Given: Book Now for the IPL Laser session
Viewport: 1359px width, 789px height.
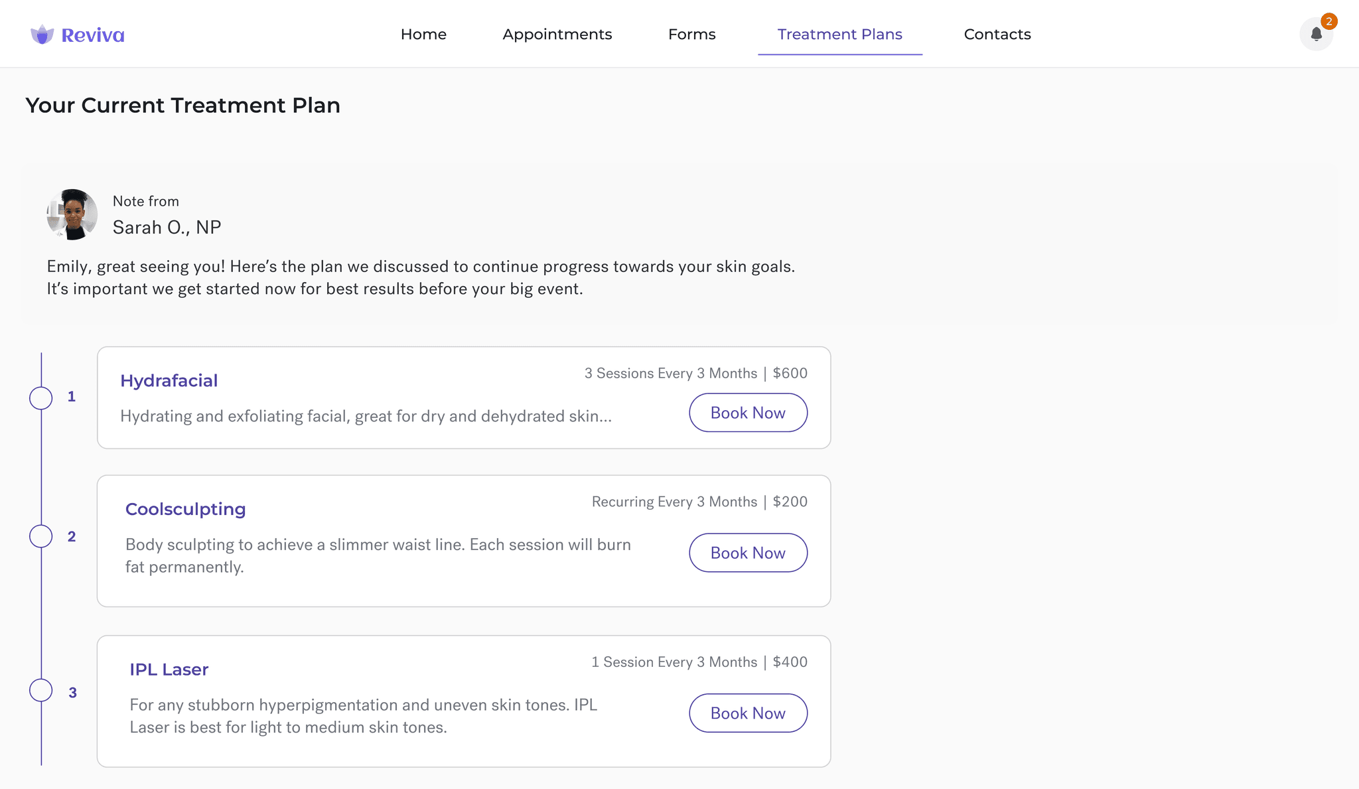Looking at the screenshot, I should pyautogui.click(x=748, y=713).
